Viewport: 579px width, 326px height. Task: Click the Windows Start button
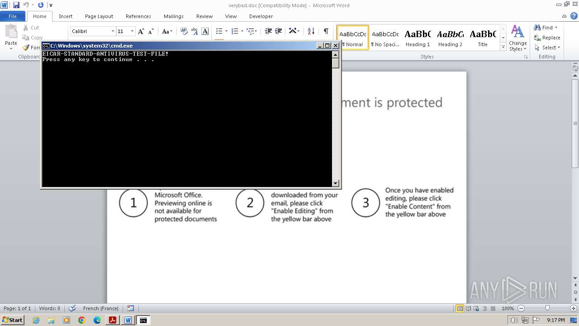pos(13,320)
